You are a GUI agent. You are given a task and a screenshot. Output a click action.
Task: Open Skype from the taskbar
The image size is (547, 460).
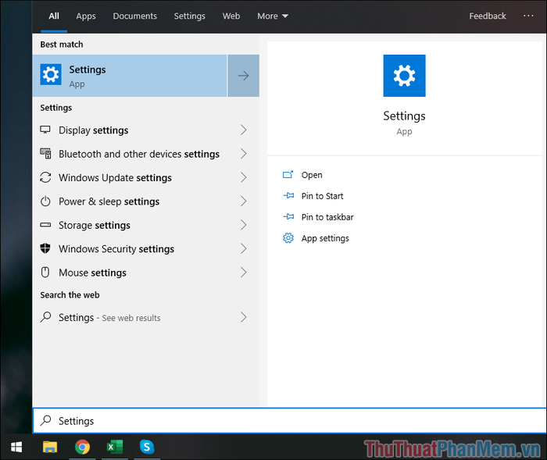point(147,447)
